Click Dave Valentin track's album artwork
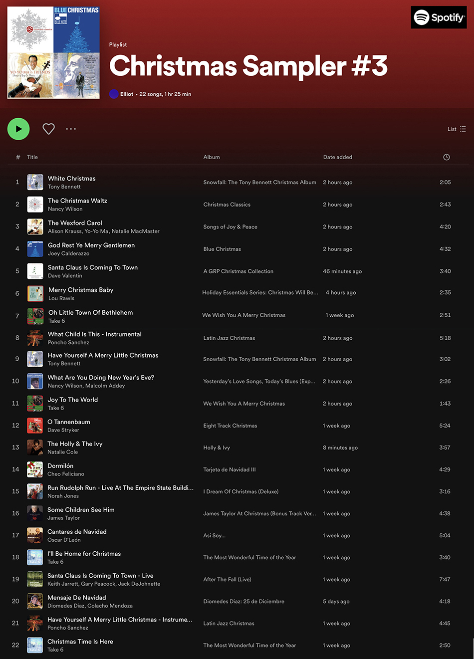474x659 pixels. tap(35, 271)
